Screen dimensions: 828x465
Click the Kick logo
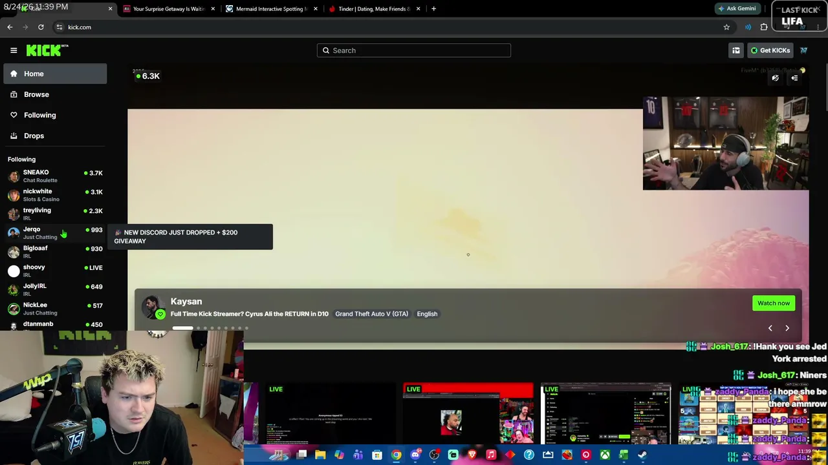tap(47, 50)
